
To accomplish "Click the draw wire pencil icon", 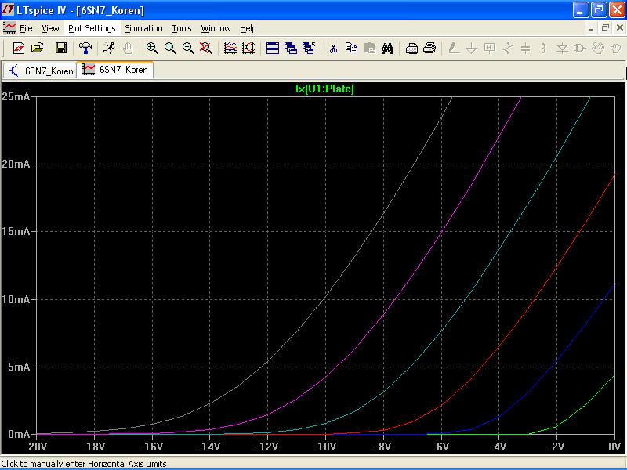I will click(x=454, y=49).
